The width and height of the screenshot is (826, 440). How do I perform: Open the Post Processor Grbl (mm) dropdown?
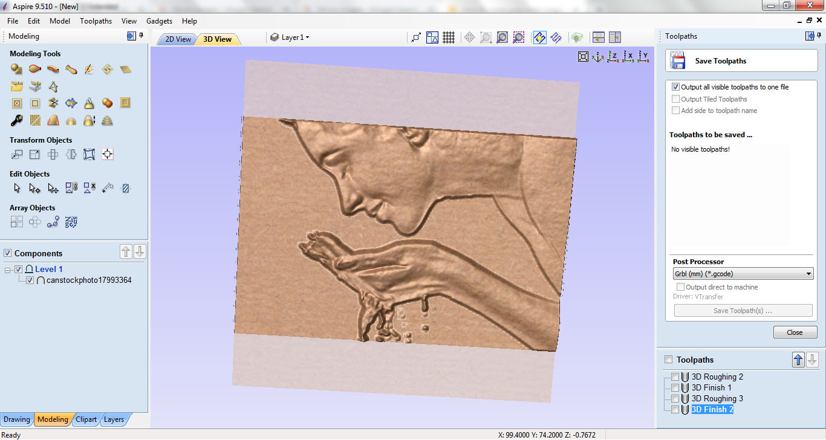743,274
